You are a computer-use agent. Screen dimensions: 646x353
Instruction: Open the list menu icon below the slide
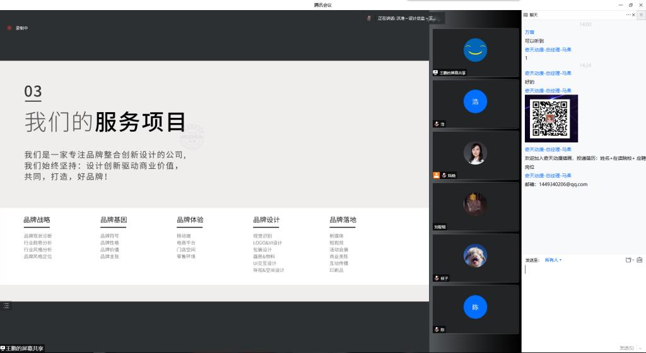coord(6,305)
